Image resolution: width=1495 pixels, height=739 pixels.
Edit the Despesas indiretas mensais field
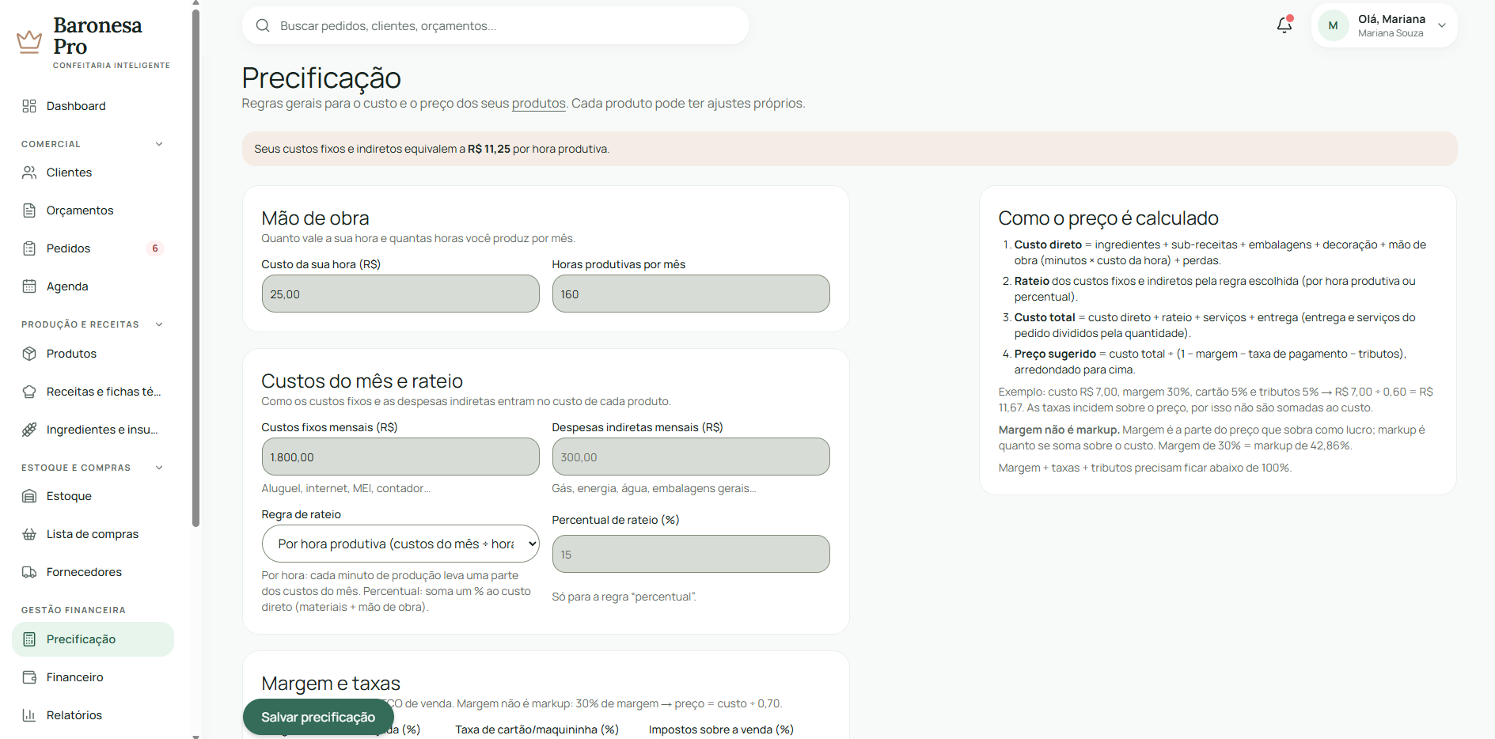pyautogui.click(x=691, y=457)
